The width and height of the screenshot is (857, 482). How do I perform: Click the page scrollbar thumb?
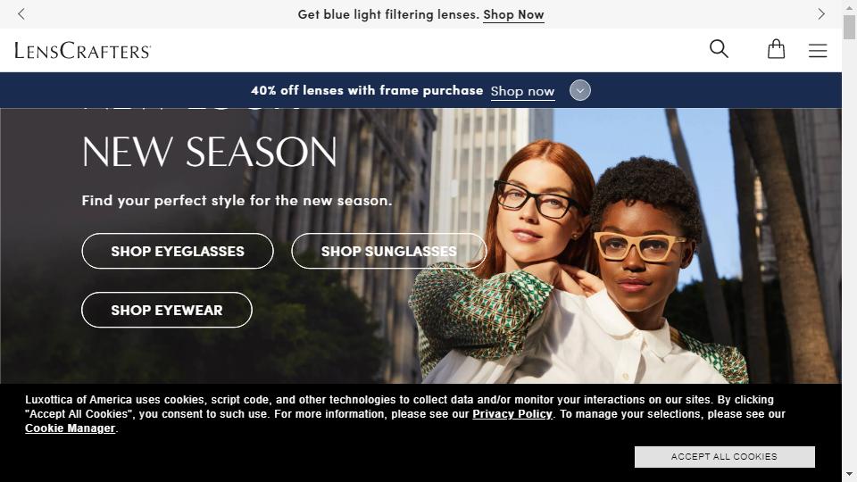849,28
